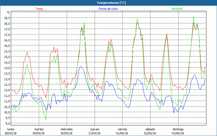217x136 pixels.
Task: Click the '16,0' y-axis value
Action: [7, 45]
